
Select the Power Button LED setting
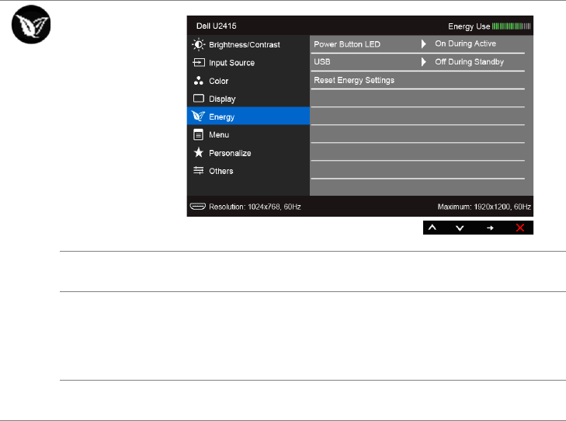coord(418,44)
